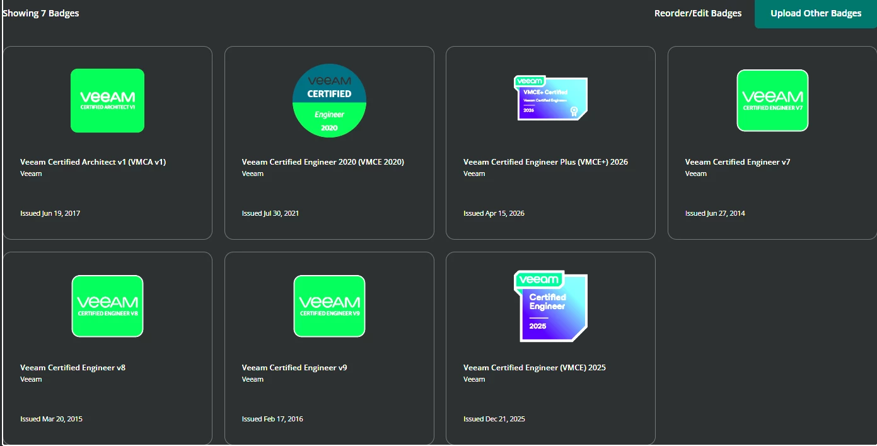Click 'Issued Apr 15, 2026' date text
Screen dimensions: 877x446
[494, 213]
